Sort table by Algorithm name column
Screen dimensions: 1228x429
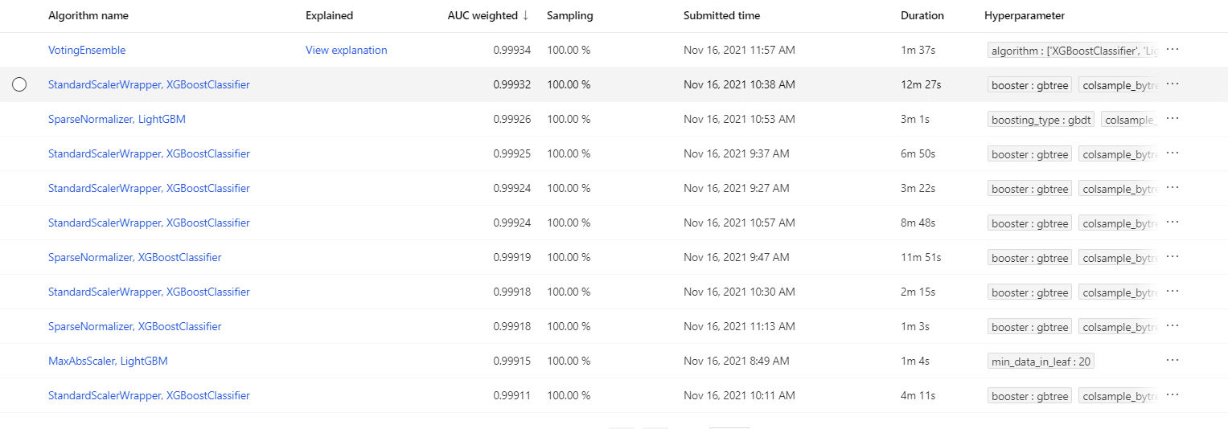pyautogui.click(x=88, y=15)
